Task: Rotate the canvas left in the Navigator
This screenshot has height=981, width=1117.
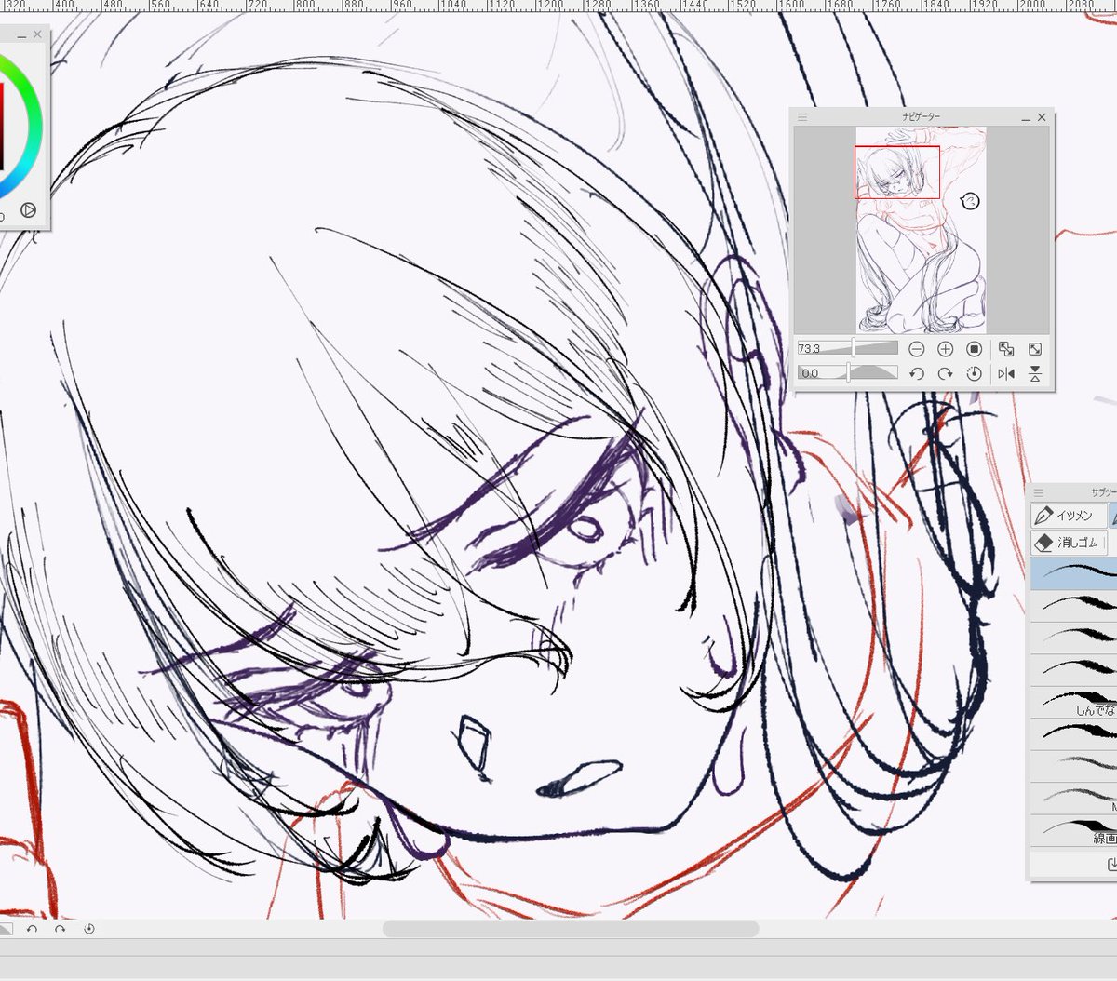Action: 917,373
